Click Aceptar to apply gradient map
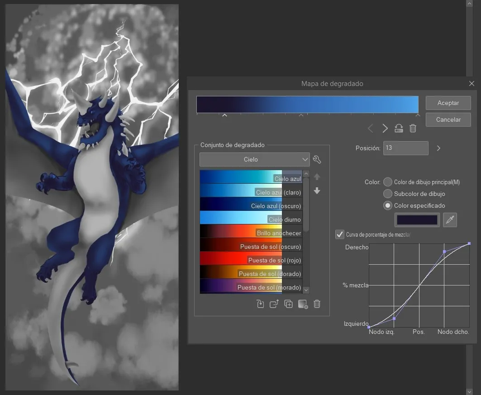The height and width of the screenshot is (395, 481). 448,103
